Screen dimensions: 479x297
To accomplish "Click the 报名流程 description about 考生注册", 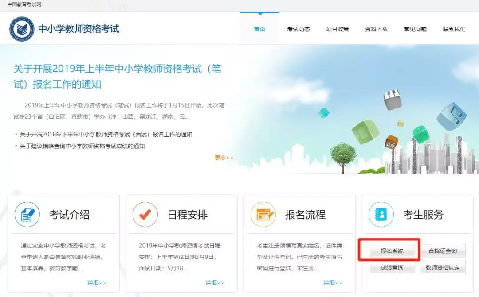I will coord(299,257).
